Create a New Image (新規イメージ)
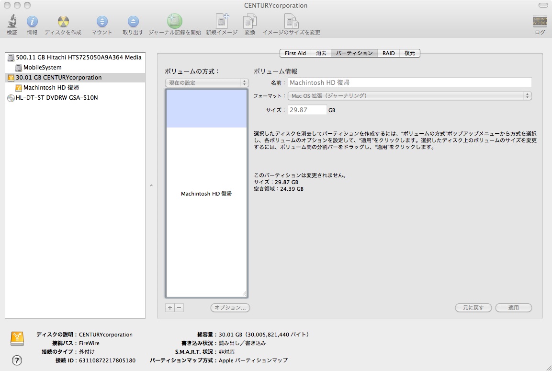The image size is (552, 371). pos(222,22)
